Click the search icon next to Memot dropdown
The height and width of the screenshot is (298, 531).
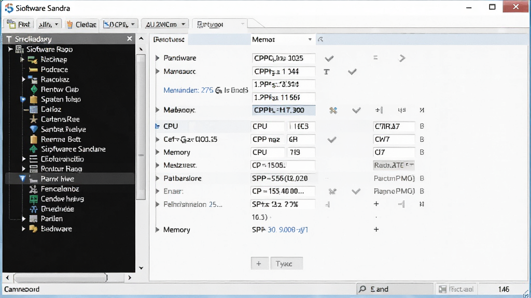(x=320, y=39)
